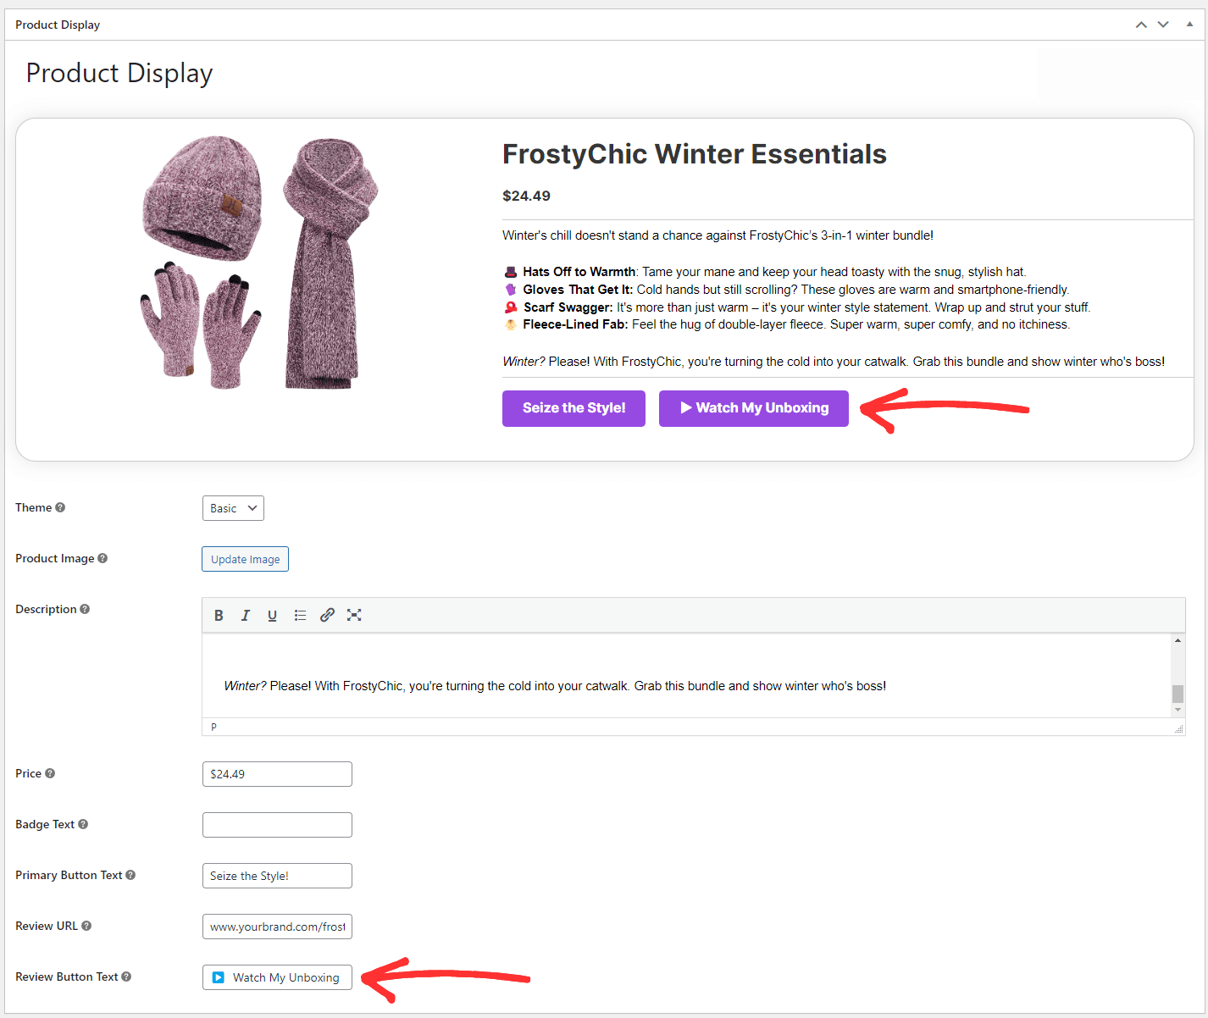
Task: Apply underline formatting in the description editor
Action: tap(272, 615)
